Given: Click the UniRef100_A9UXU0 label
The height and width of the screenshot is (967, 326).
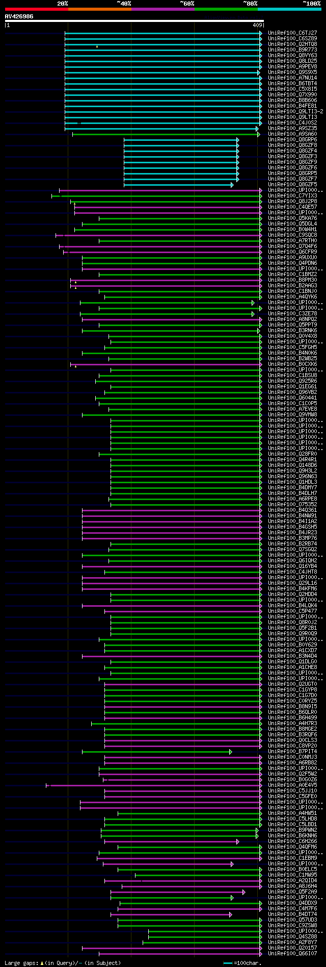Looking at the screenshot, I should pos(292,257).
